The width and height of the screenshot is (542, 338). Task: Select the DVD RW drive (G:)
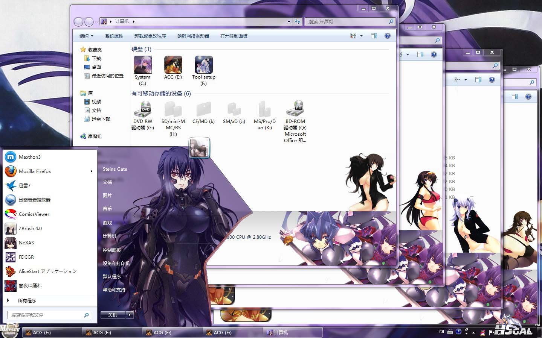pos(143,115)
